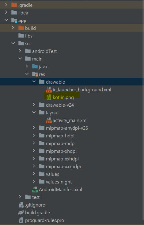
Task: Expand the values folder chevron
Action: 34,174
